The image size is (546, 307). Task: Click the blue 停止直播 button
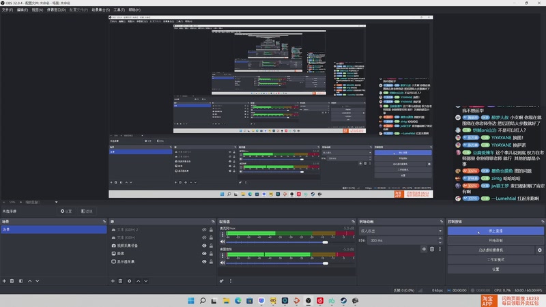coord(495,231)
